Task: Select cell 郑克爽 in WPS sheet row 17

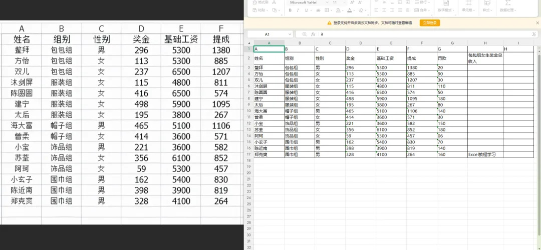Action: (269, 154)
